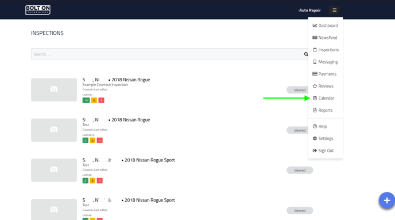Image resolution: width=395 pixels, height=220 pixels.
Task: Click the red badge showing 2
Action: pos(101,100)
